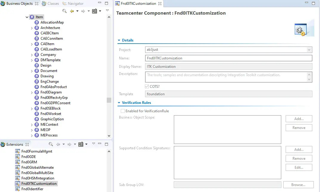Select Fnd0GlobalMultiSite in the Extensions list
The height and width of the screenshot is (192, 320).
(37, 173)
